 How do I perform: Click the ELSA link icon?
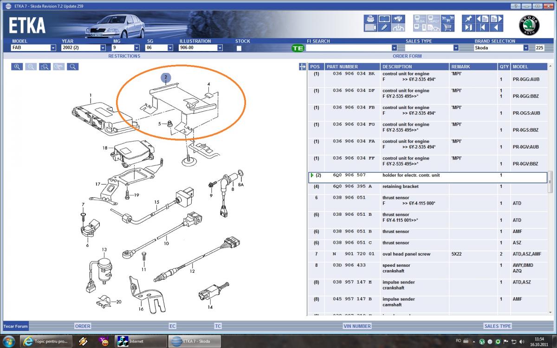(x=420, y=19)
